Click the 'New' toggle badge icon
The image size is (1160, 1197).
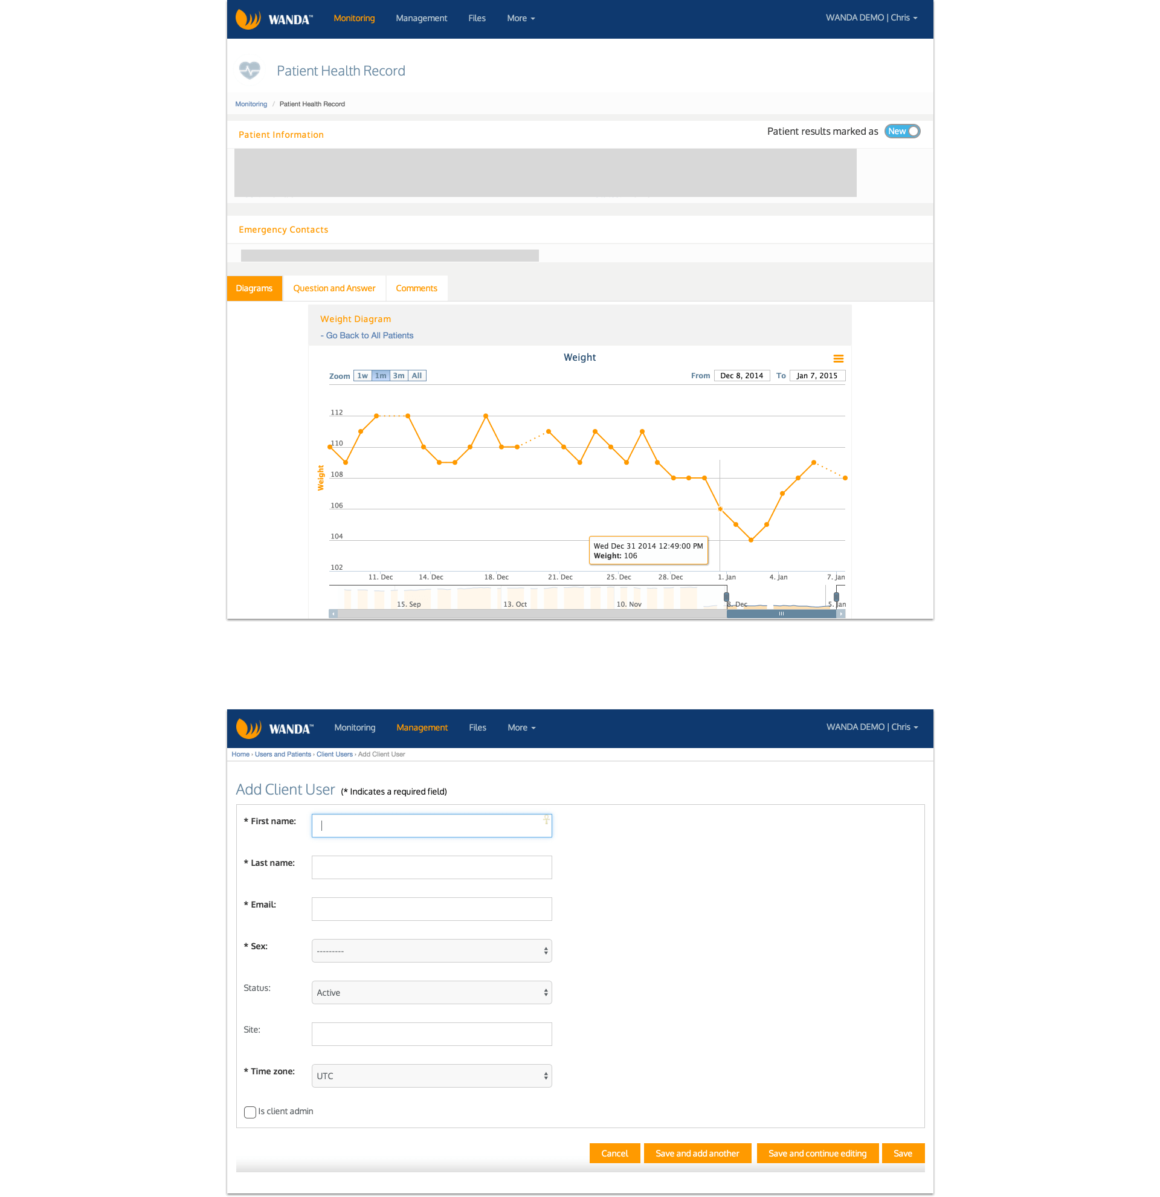click(901, 132)
